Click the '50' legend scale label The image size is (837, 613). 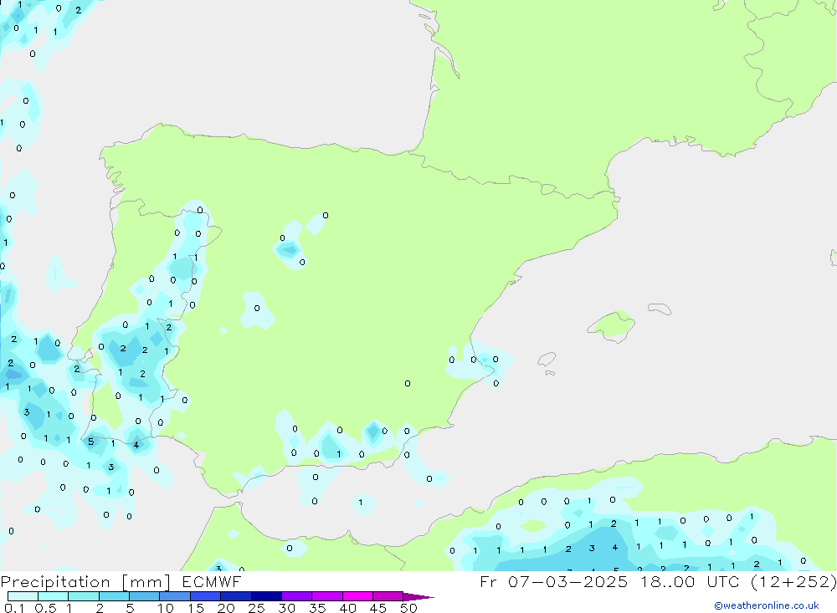coord(408,608)
